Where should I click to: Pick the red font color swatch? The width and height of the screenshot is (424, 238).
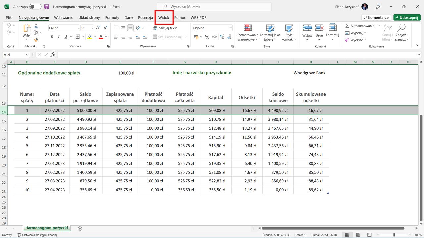click(100, 37)
